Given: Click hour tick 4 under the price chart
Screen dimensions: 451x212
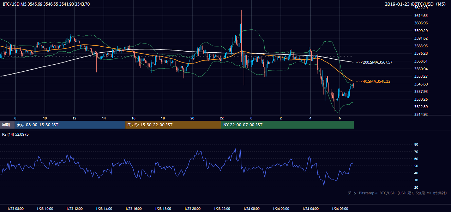Looking at the screenshot, I should point(310,118).
